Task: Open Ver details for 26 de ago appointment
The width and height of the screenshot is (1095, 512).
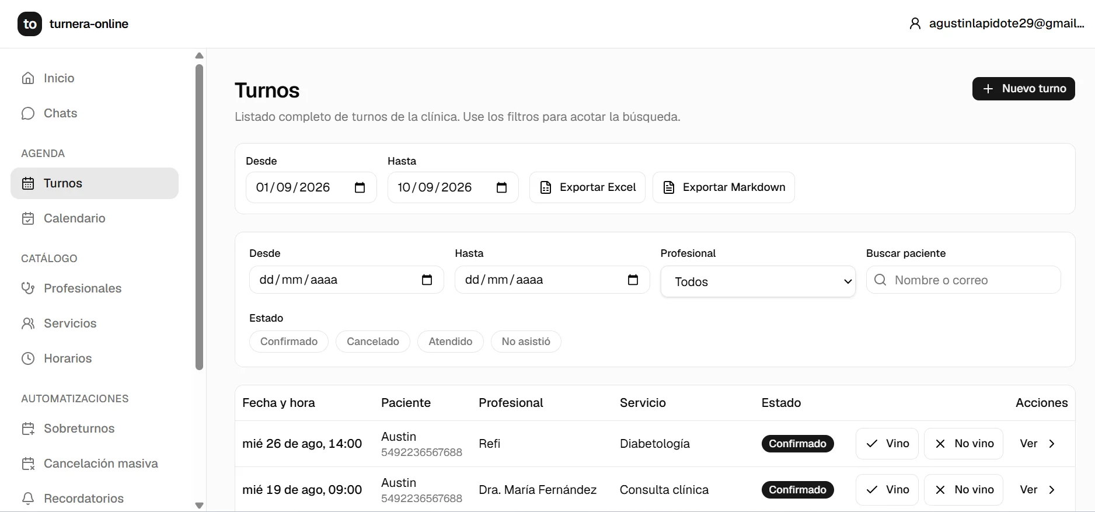Action: click(x=1038, y=444)
